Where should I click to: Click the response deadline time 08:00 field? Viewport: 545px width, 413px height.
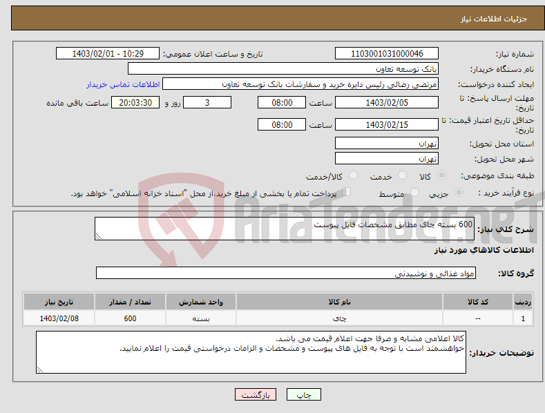(x=282, y=102)
